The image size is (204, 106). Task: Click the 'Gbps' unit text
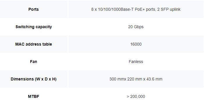pos(139,27)
